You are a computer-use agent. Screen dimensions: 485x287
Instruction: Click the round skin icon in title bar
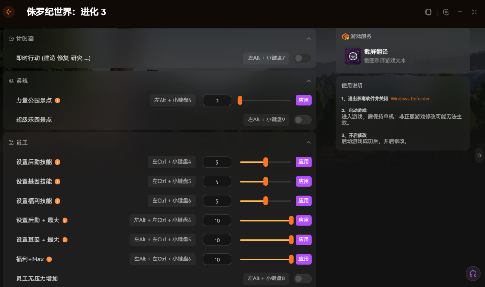(x=429, y=12)
